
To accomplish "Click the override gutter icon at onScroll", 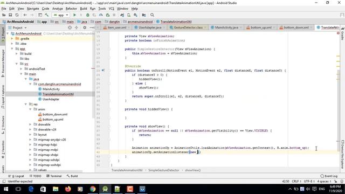I will [x=103, y=71].
